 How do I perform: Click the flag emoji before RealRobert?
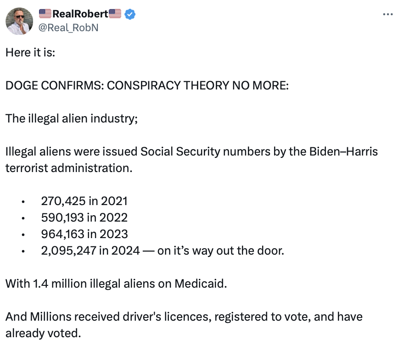point(45,14)
